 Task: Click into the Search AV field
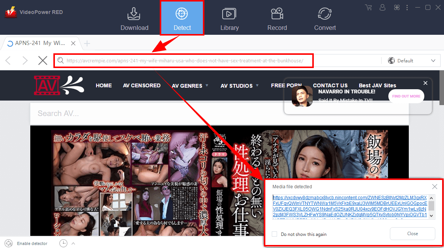click(220, 113)
